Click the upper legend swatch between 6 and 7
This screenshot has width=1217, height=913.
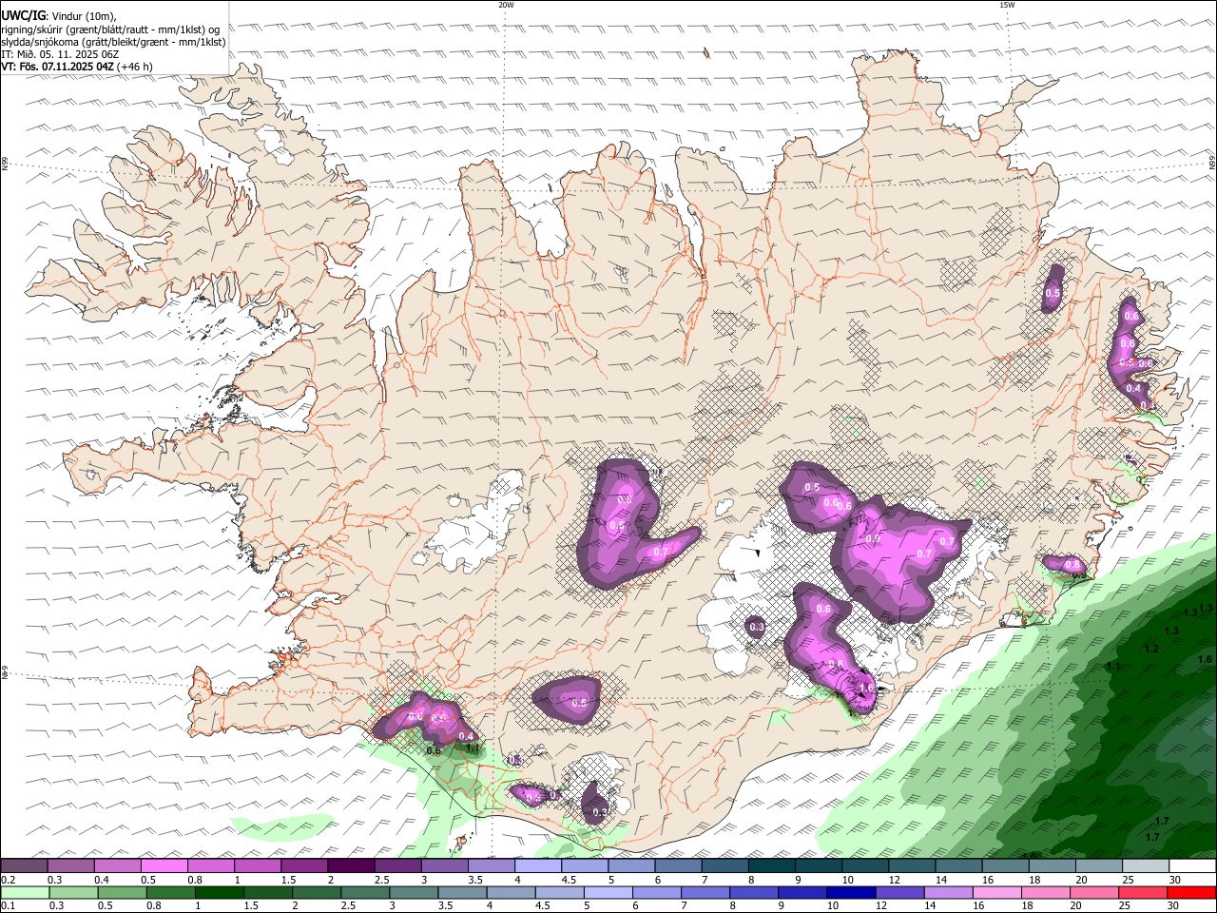coord(678,866)
